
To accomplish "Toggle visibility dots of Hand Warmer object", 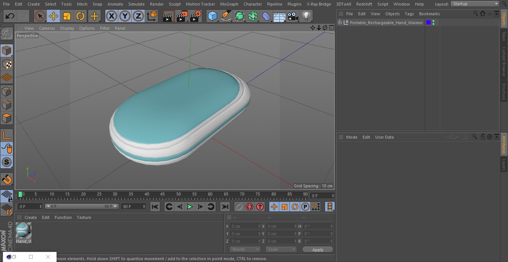I will point(433,23).
